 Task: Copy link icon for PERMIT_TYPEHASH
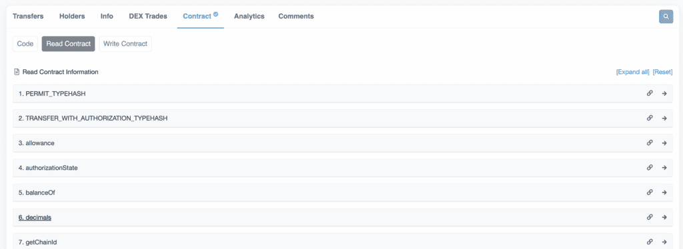pos(650,93)
